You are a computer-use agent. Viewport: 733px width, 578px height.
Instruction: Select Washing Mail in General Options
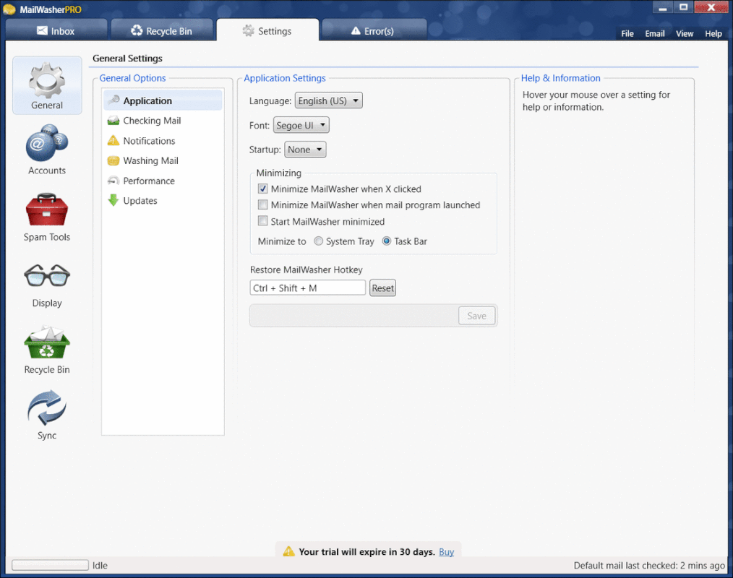tap(162, 160)
